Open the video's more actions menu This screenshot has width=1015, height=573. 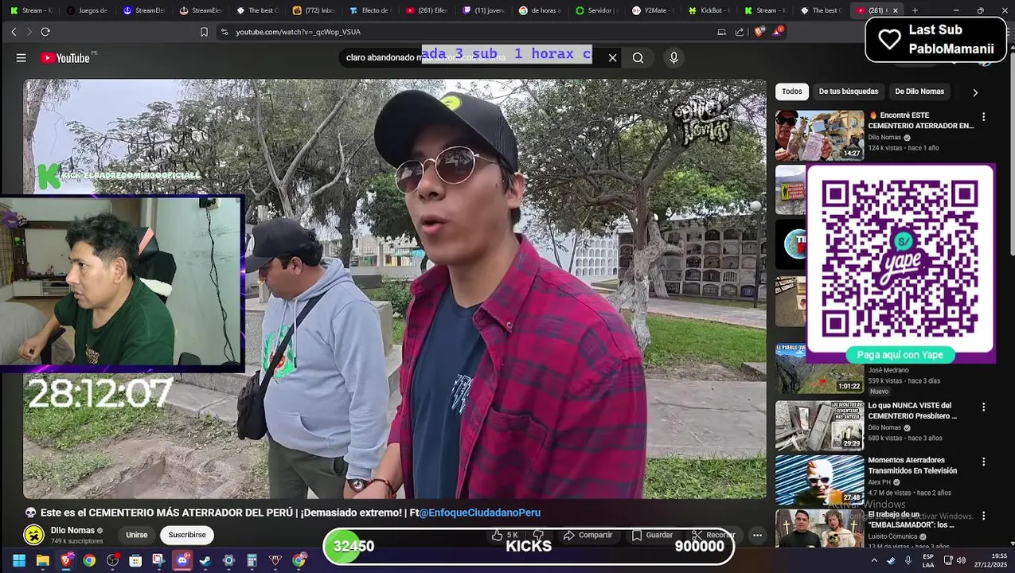(757, 536)
